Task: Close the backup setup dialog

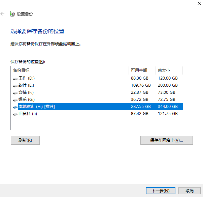Action: click(x=199, y=3)
